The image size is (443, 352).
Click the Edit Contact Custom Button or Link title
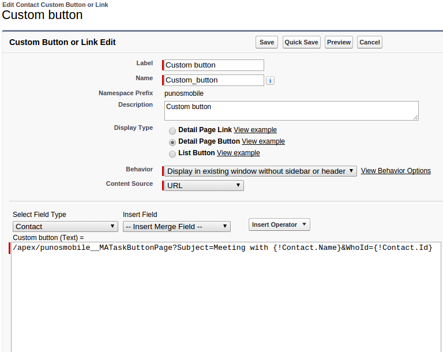click(55, 5)
